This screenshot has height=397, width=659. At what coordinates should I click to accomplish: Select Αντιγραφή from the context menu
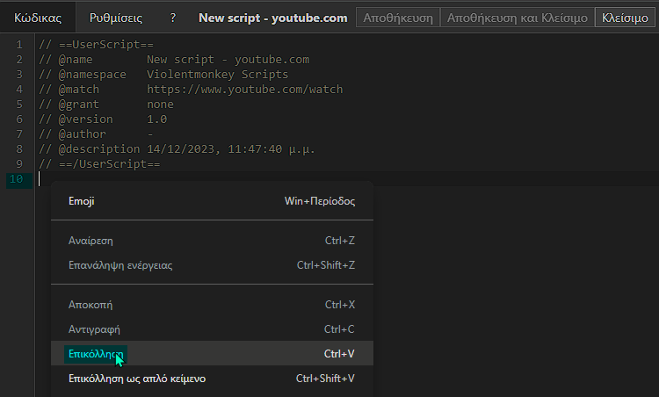[212, 329]
